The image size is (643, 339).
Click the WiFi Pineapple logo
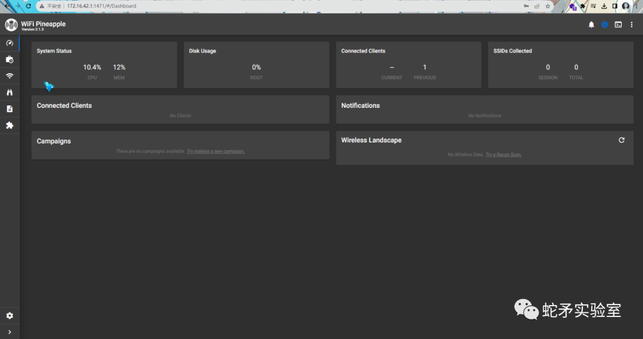click(x=11, y=24)
